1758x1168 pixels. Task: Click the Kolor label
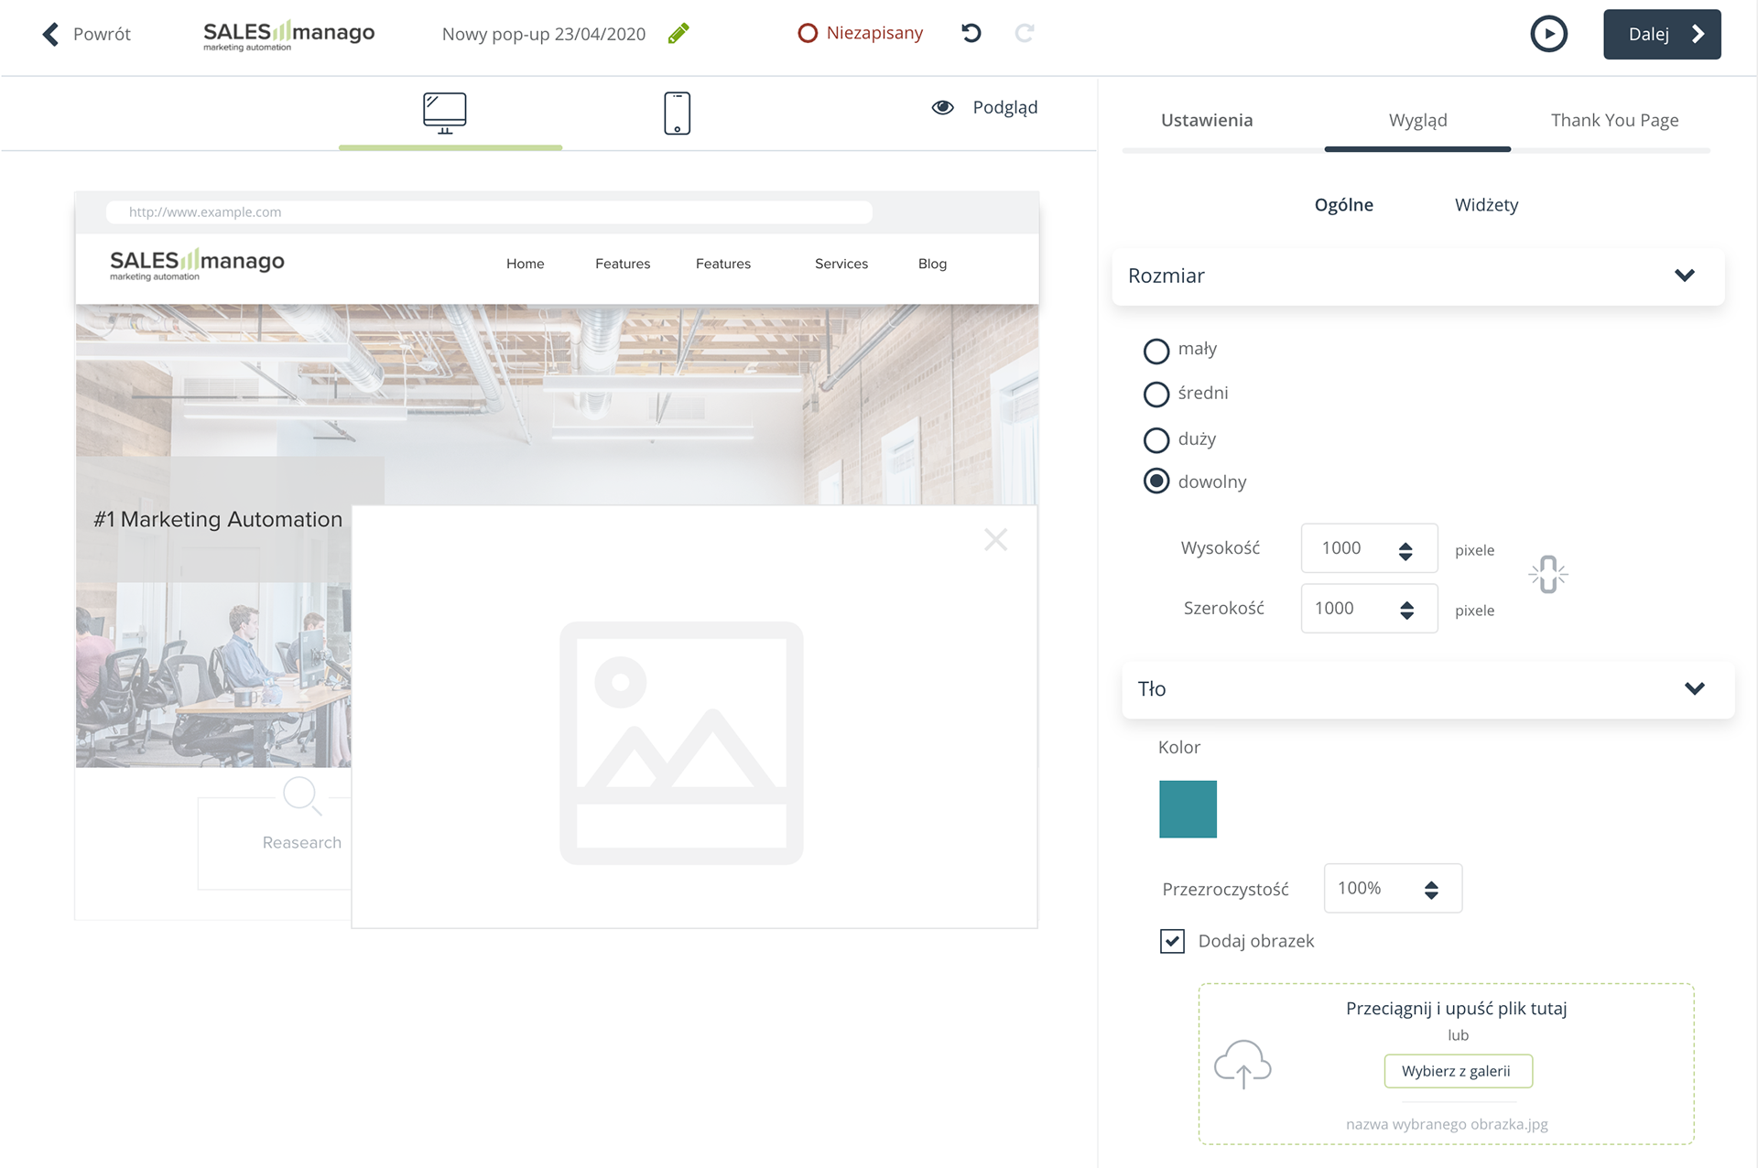[x=1178, y=748]
